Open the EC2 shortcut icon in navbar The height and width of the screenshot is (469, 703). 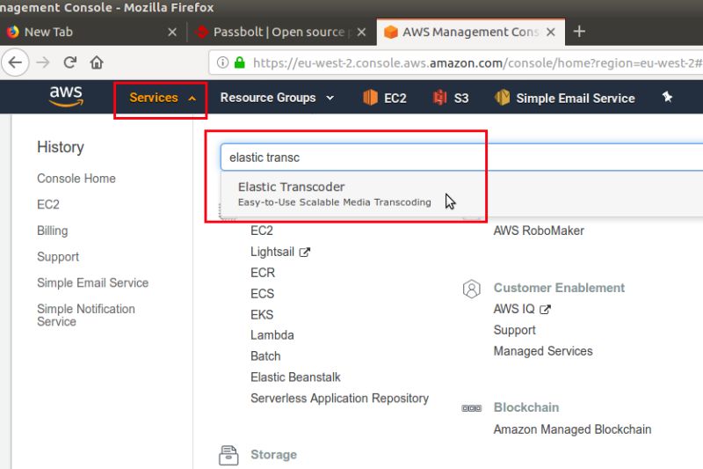(x=370, y=98)
